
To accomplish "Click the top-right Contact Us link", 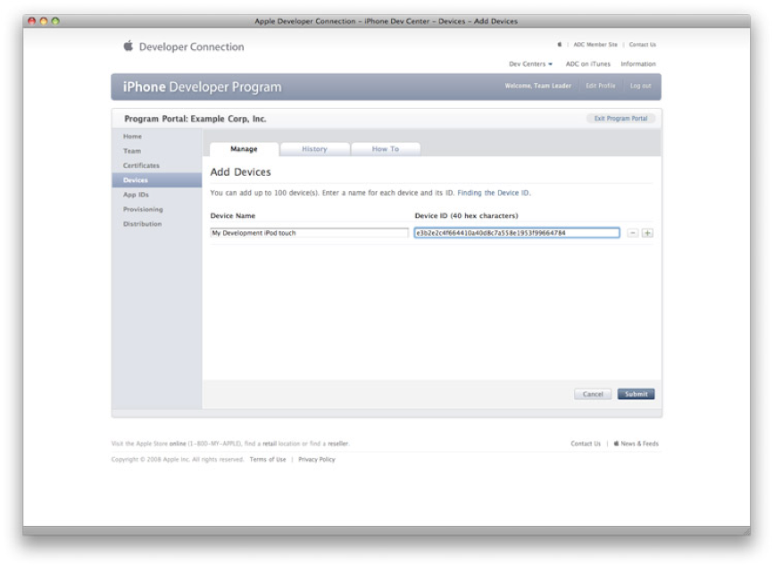I will (643, 45).
